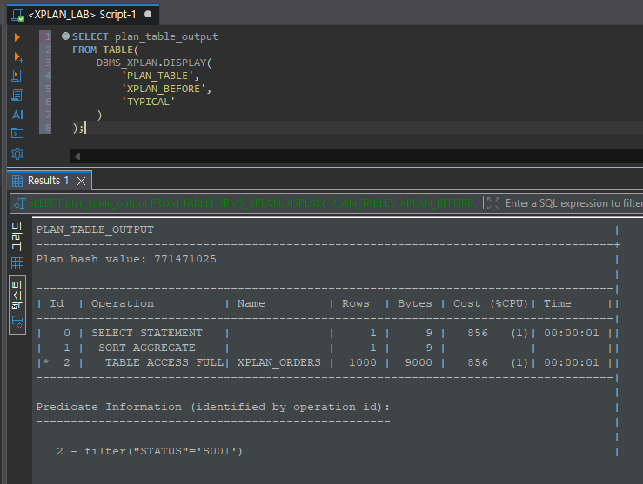This screenshot has height=484, width=643.
Task: Click line number 1 in the editor gutter
Action: (x=48, y=36)
